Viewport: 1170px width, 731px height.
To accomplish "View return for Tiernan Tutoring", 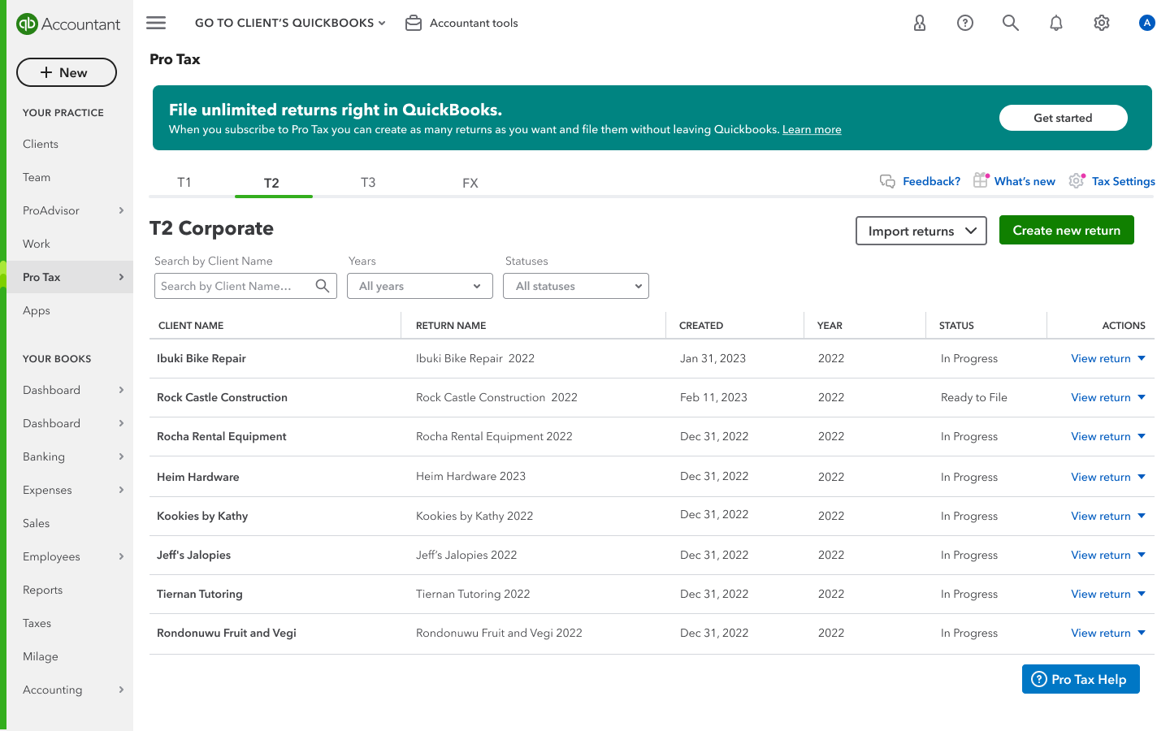I will click(x=1101, y=594).
